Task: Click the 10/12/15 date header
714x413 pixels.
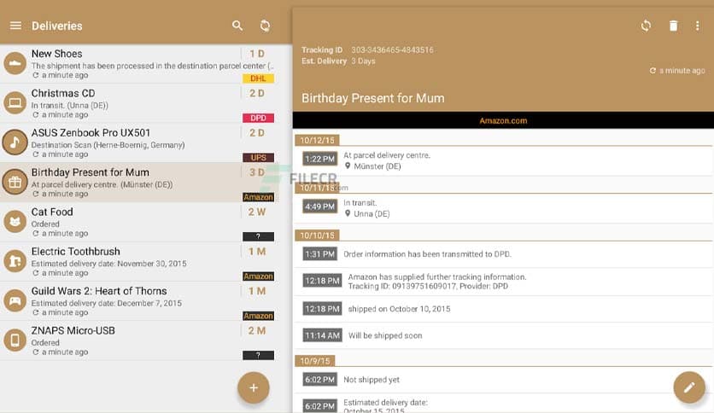Action: 317,140
